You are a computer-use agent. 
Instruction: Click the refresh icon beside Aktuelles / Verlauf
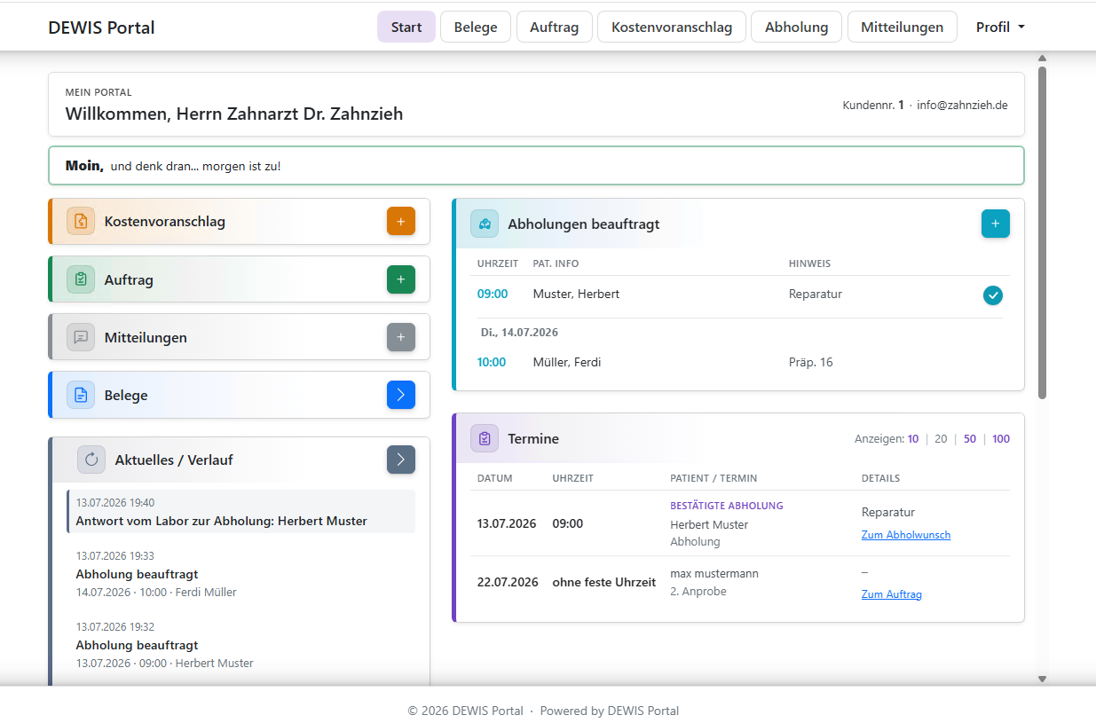[x=91, y=460]
